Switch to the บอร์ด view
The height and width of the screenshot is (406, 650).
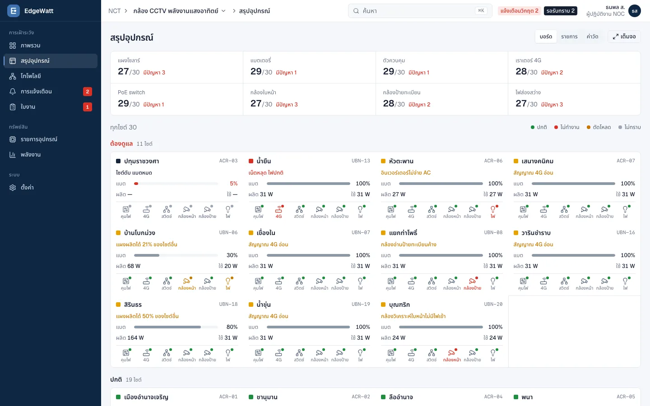tap(546, 37)
